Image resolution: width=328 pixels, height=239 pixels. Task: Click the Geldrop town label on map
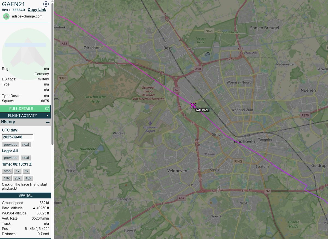[x=319, y=166]
